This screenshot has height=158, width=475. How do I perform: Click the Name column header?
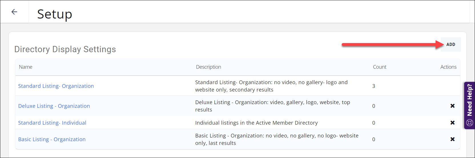[26, 67]
